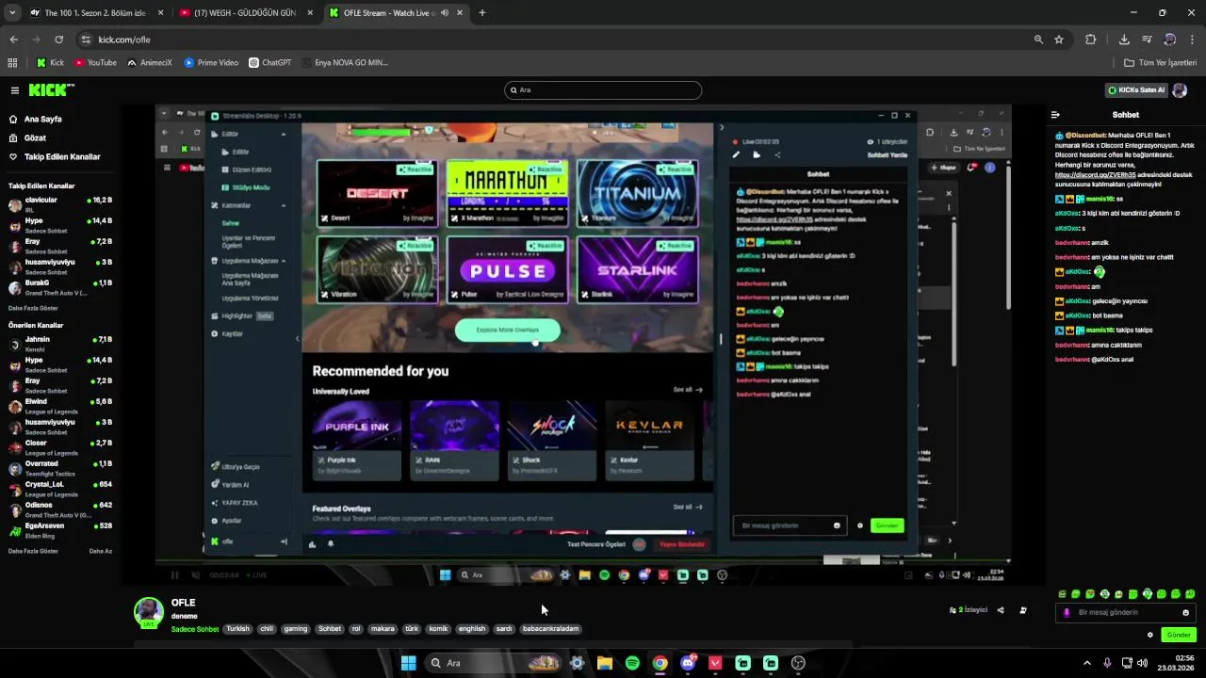Click the OFLE streamer avatar
The height and width of the screenshot is (678, 1206).
pos(149,612)
